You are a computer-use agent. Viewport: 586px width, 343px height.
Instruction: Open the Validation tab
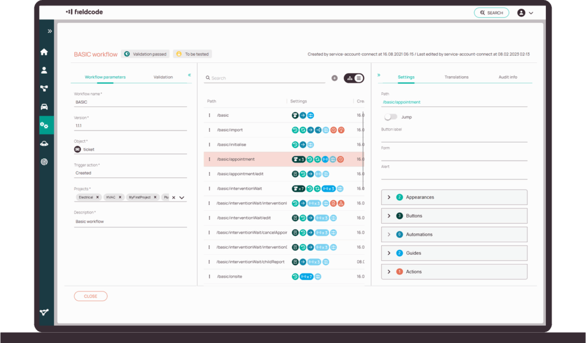pyautogui.click(x=163, y=77)
